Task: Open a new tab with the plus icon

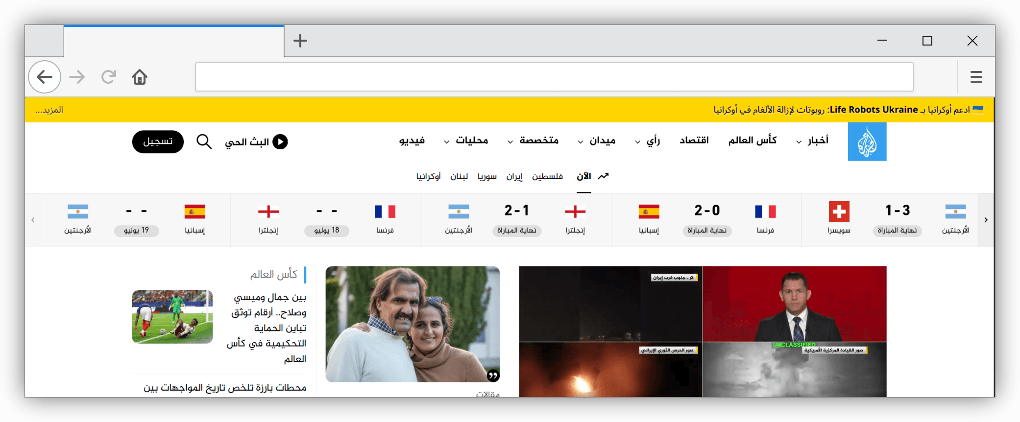Action: (300, 41)
